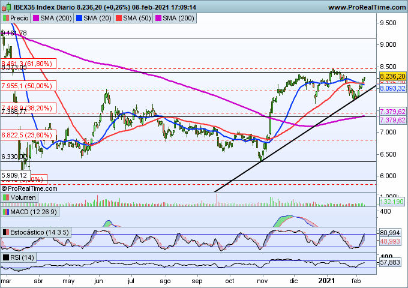Click the Precio candlestick color icon
408x288 pixels.
coord(6,18)
